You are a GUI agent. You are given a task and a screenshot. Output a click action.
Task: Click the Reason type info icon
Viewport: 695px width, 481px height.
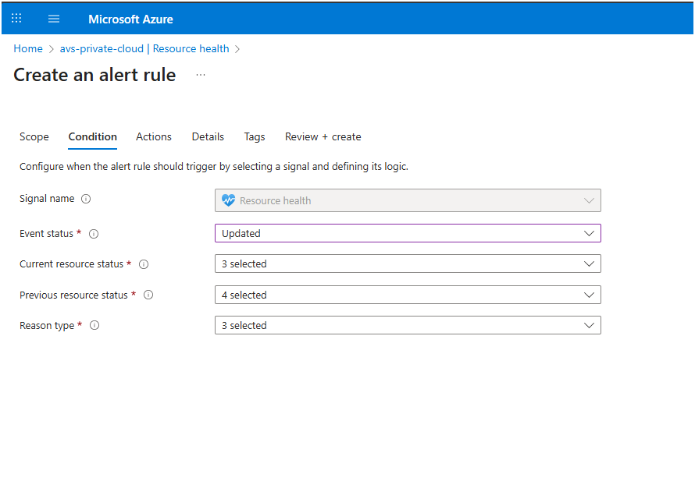coord(94,326)
